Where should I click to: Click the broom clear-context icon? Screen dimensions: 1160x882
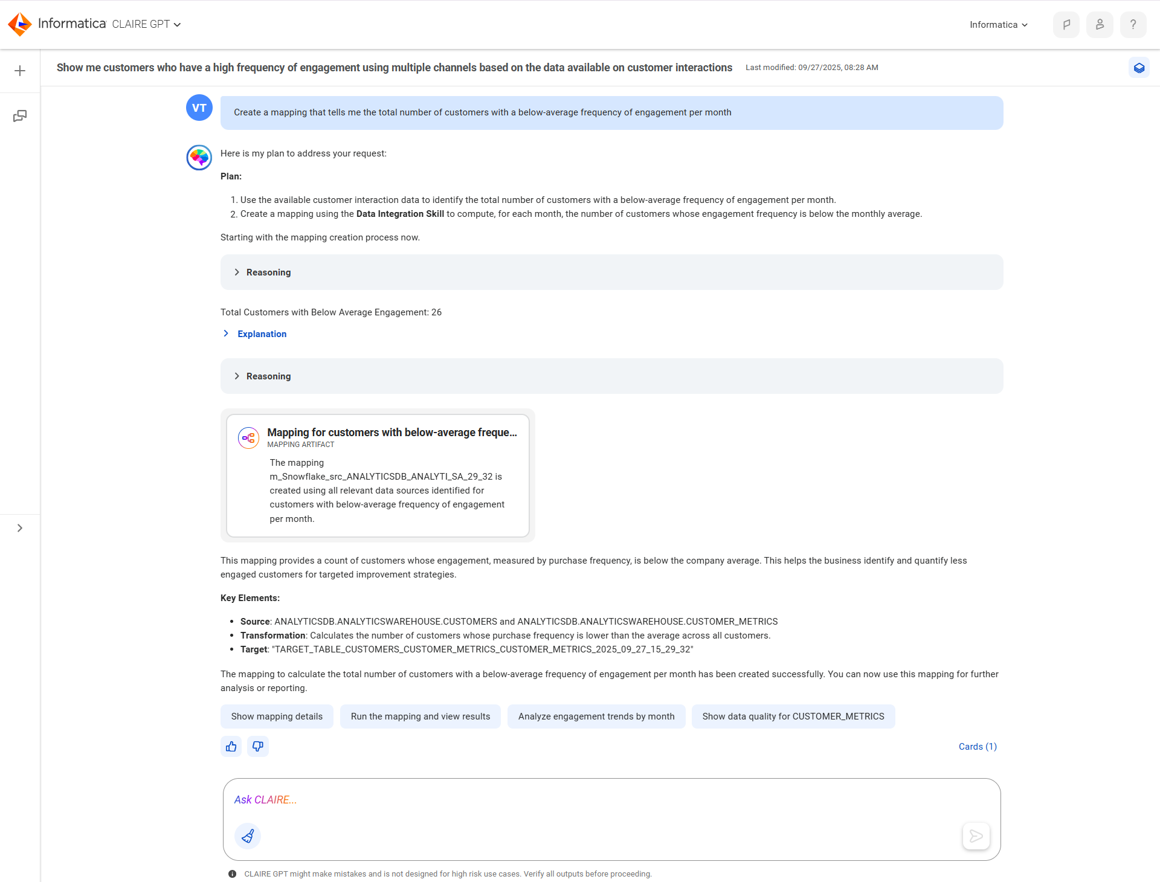248,836
